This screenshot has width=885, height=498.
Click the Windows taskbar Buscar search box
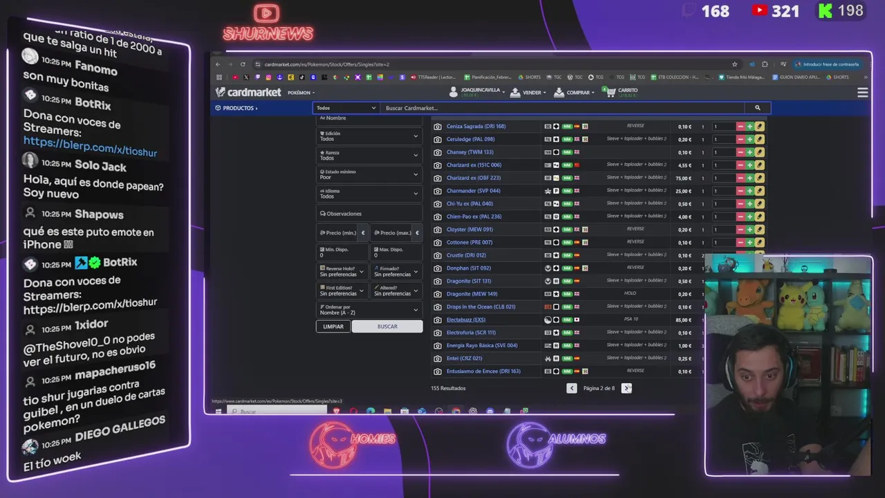point(277,412)
